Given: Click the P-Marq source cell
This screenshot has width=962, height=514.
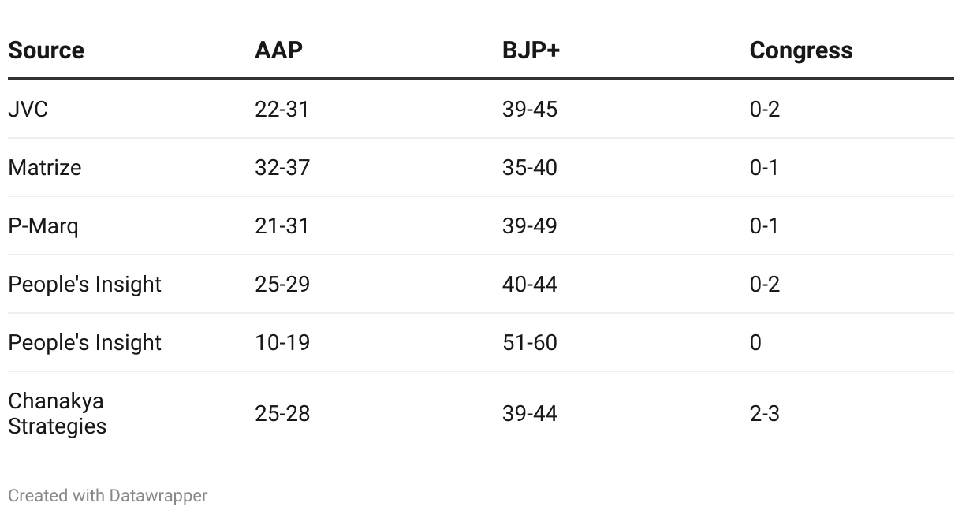Looking at the screenshot, I should (43, 225).
